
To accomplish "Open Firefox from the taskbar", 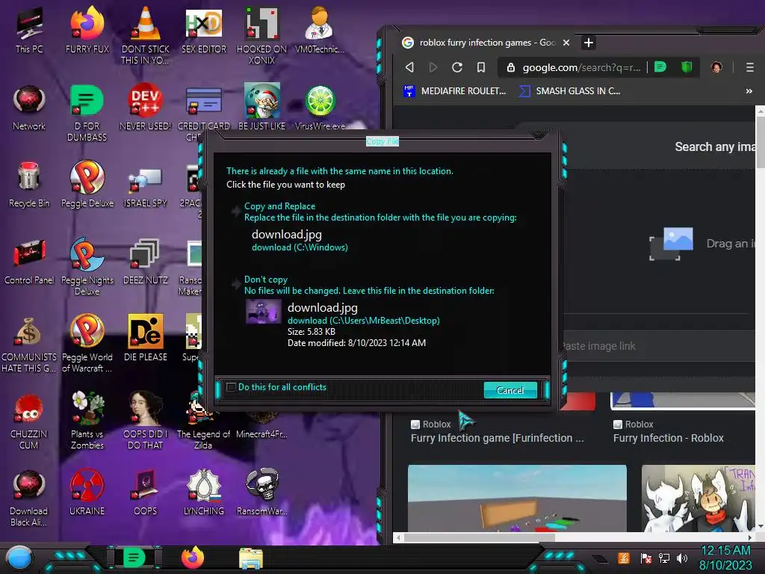I will 192,558.
